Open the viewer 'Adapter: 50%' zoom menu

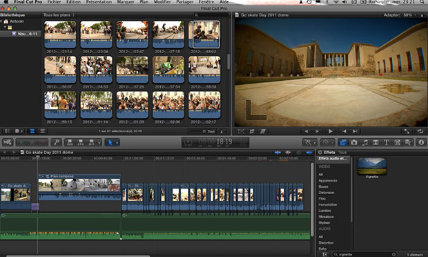click(x=400, y=15)
